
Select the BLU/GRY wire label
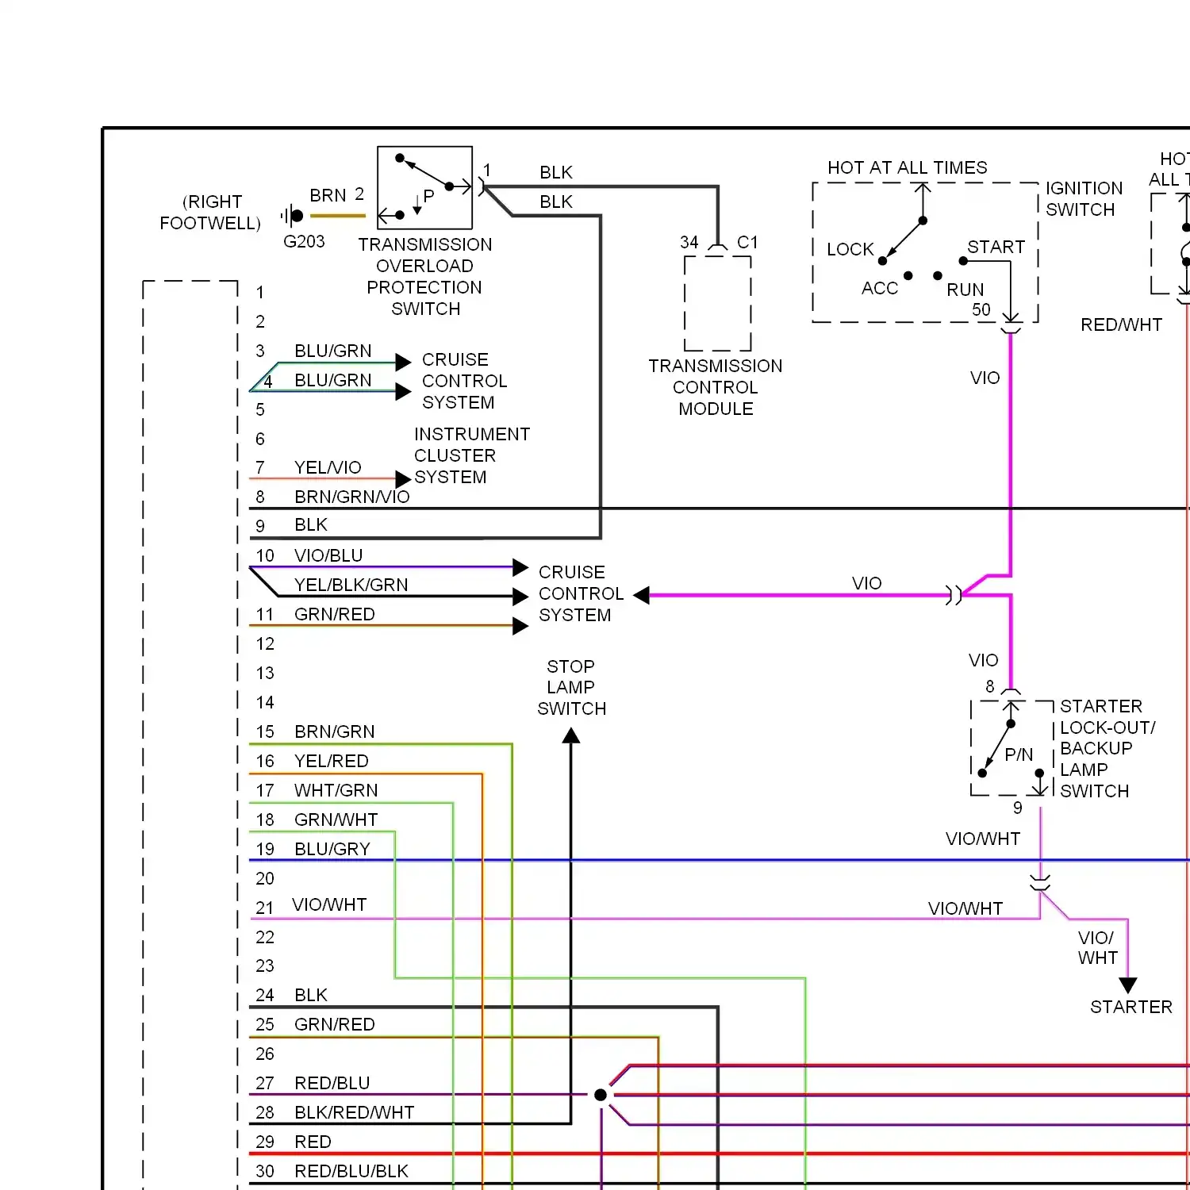tap(332, 849)
